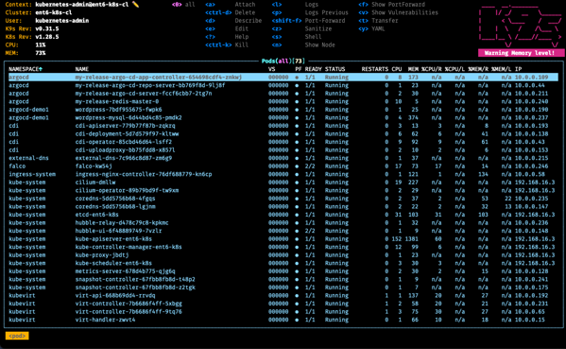Open the <p> Logs Previous command hint
Screen dimensions: 566x349
click(310, 12)
